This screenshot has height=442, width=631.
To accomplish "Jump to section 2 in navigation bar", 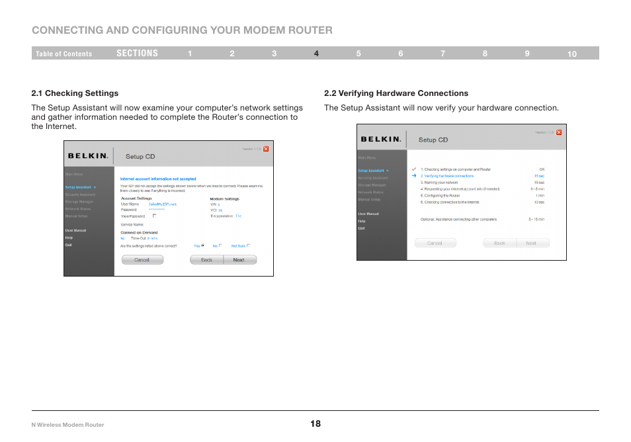I will 232,54.
